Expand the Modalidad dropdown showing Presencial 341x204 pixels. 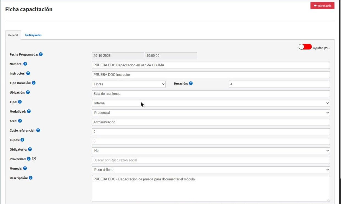click(211, 113)
